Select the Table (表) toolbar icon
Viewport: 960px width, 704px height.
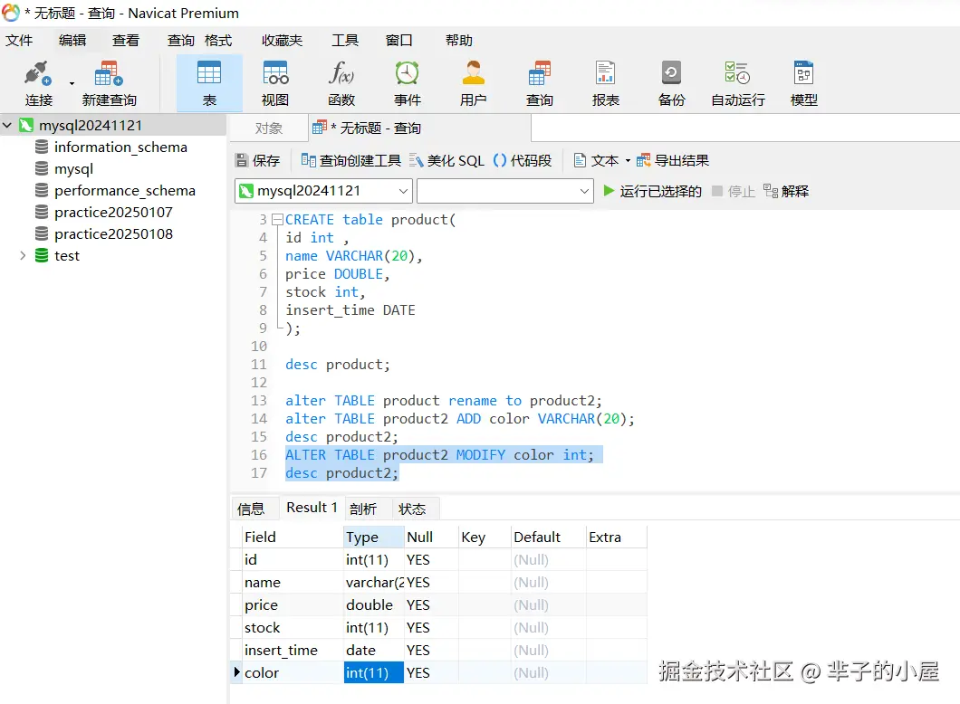coord(209,82)
